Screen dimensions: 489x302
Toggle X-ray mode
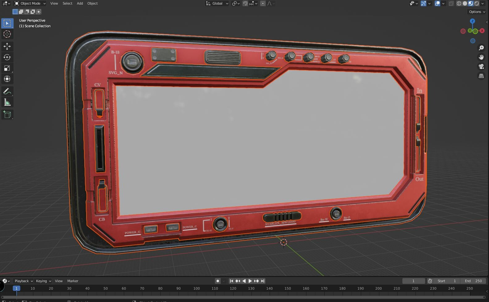(451, 3)
